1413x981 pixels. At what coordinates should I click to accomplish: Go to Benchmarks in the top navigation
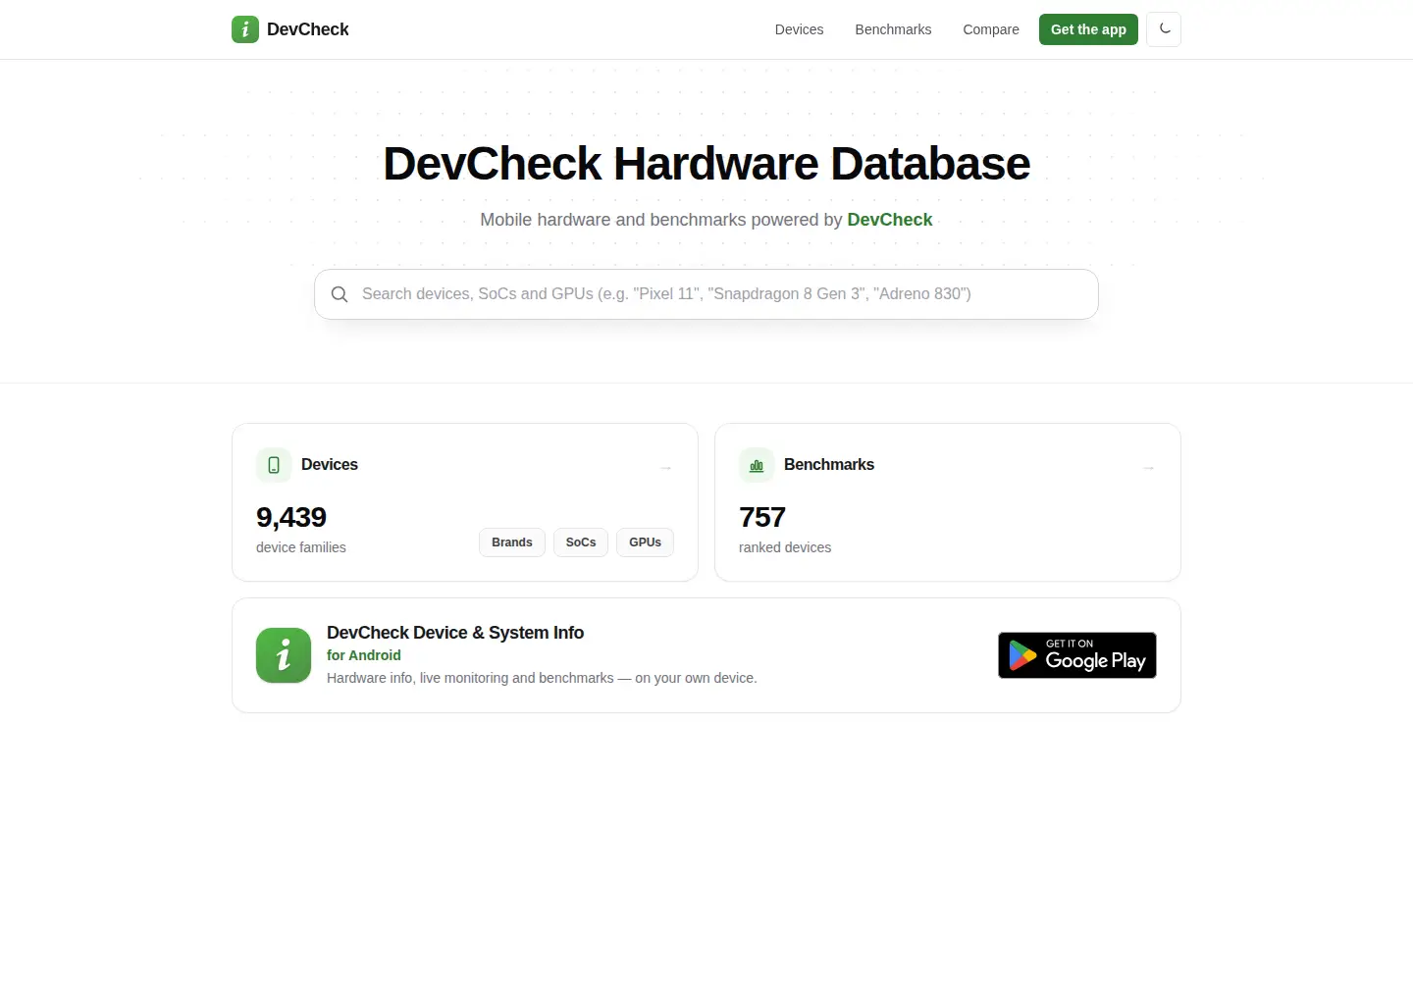coord(893,29)
